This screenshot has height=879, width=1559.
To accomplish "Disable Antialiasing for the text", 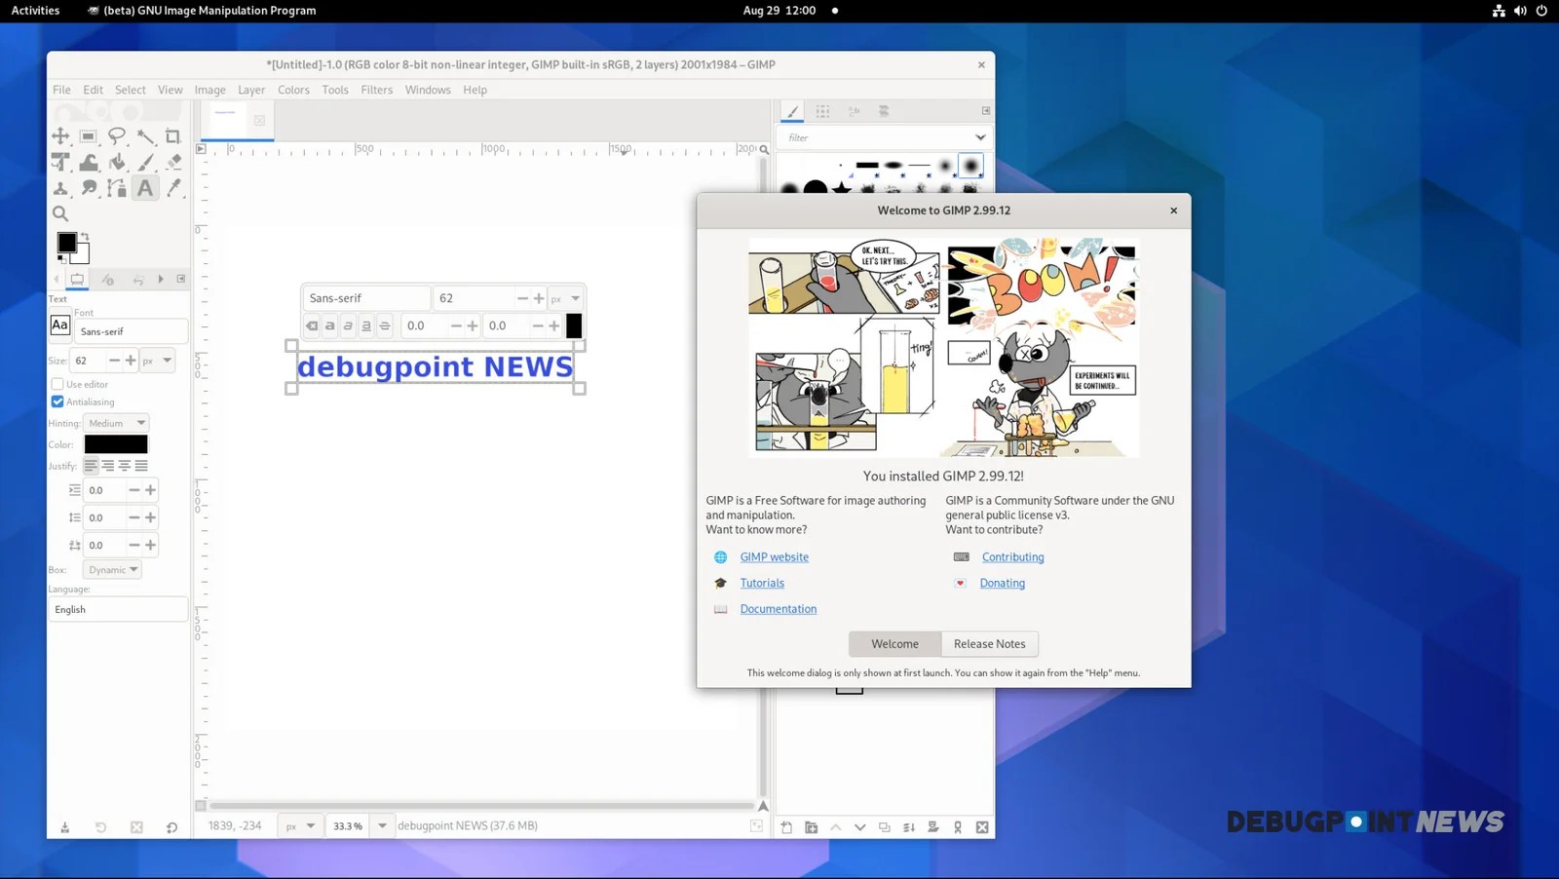I will (x=58, y=401).
